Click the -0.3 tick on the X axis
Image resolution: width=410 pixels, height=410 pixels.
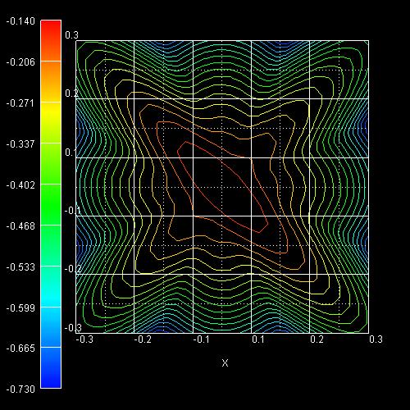84,339
